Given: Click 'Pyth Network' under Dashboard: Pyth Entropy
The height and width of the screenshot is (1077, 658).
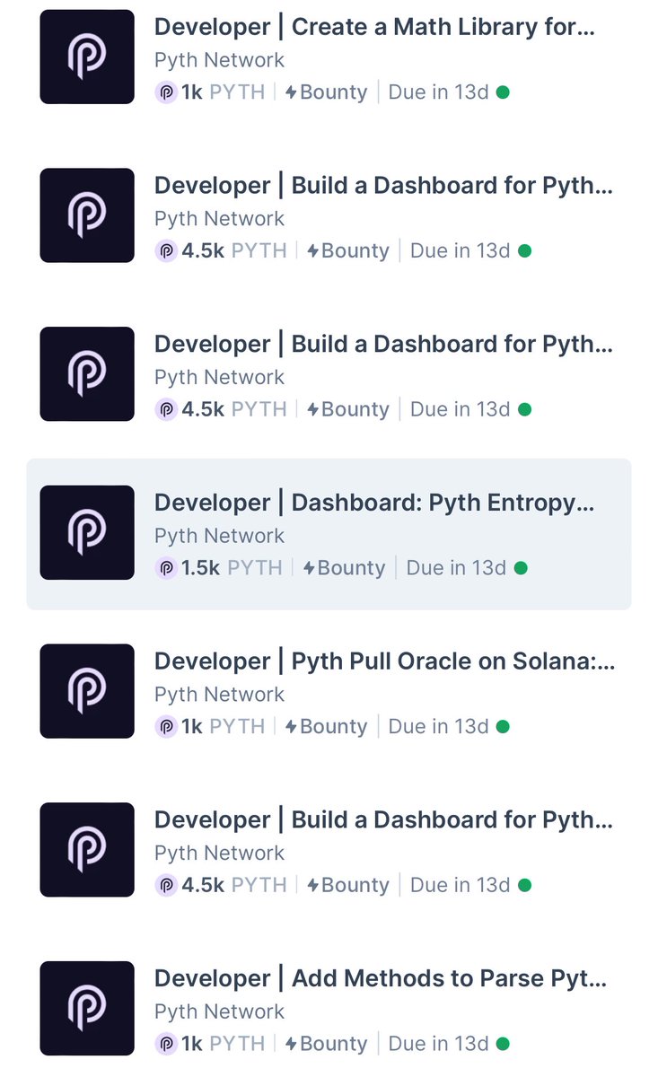Looking at the screenshot, I should 219,536.
